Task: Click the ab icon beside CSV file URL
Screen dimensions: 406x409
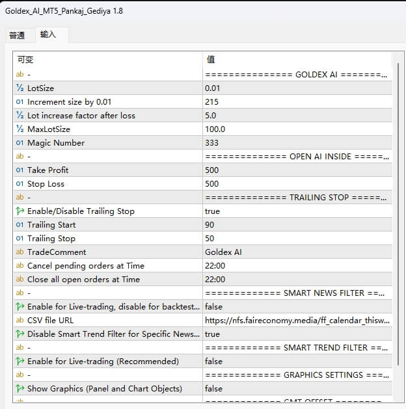Action: 20,321
